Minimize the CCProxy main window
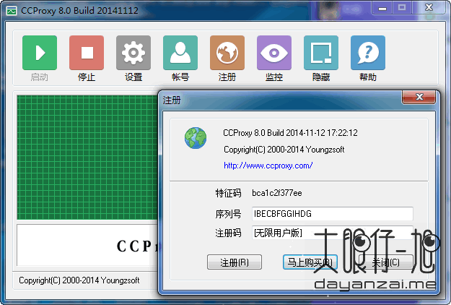Screen dimensions: 451x305 click(382, 8)
